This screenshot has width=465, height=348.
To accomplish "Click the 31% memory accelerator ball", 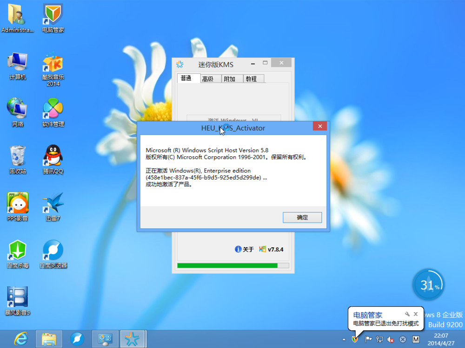I will pyautogui.click(x=428, y=285).
